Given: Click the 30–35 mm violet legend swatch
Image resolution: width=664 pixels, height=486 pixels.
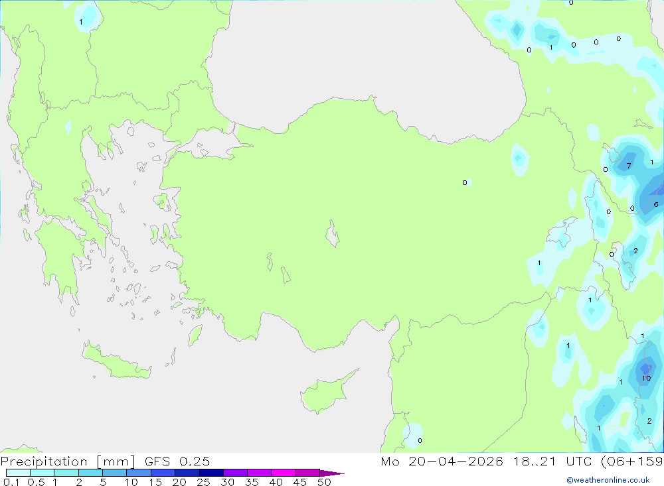Looking at the screenshot, I should click(x=235, y=473).
